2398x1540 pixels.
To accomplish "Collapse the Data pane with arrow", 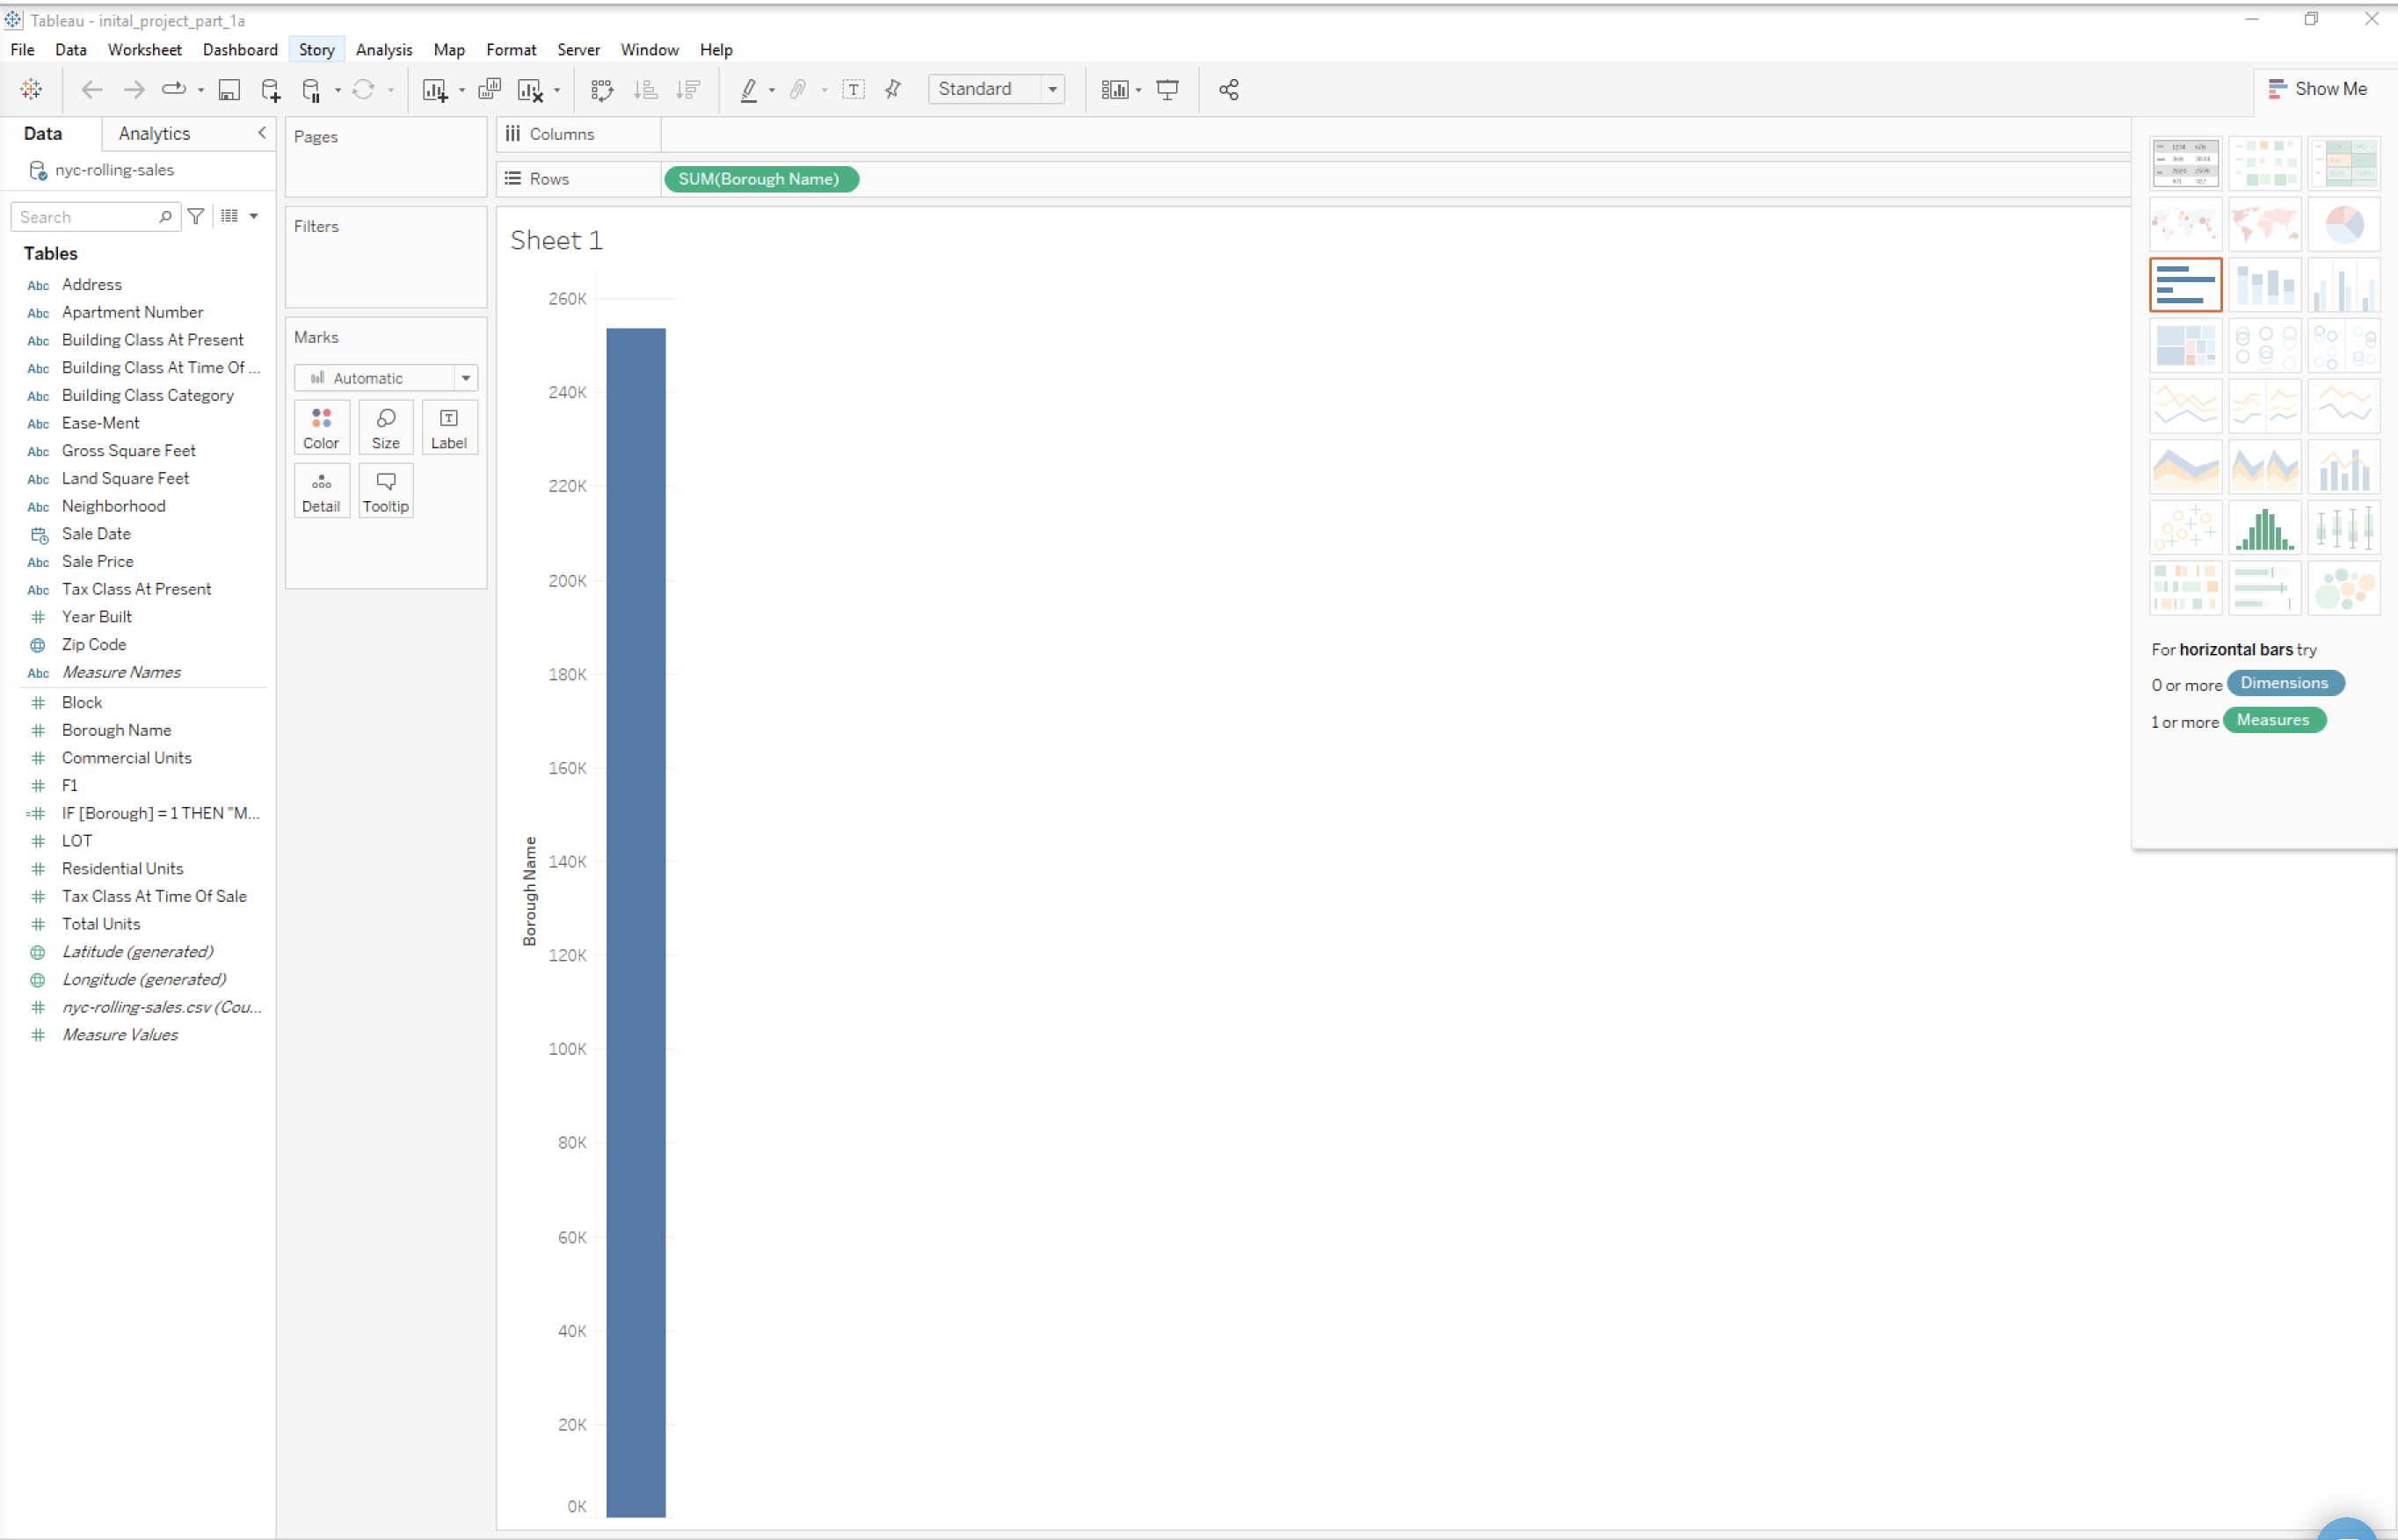I will tap(262, 133).
